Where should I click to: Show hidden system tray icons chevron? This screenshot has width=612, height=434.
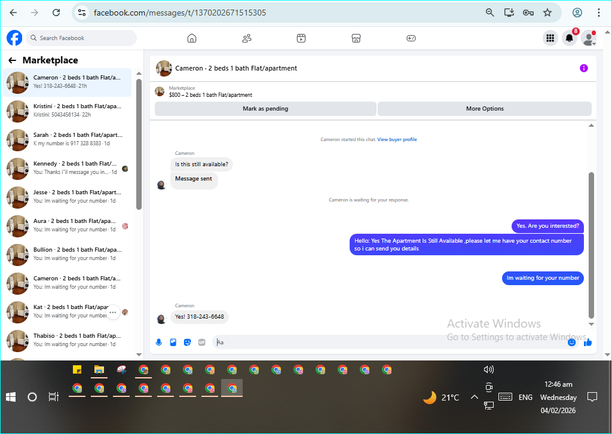(x=474, y=397)
